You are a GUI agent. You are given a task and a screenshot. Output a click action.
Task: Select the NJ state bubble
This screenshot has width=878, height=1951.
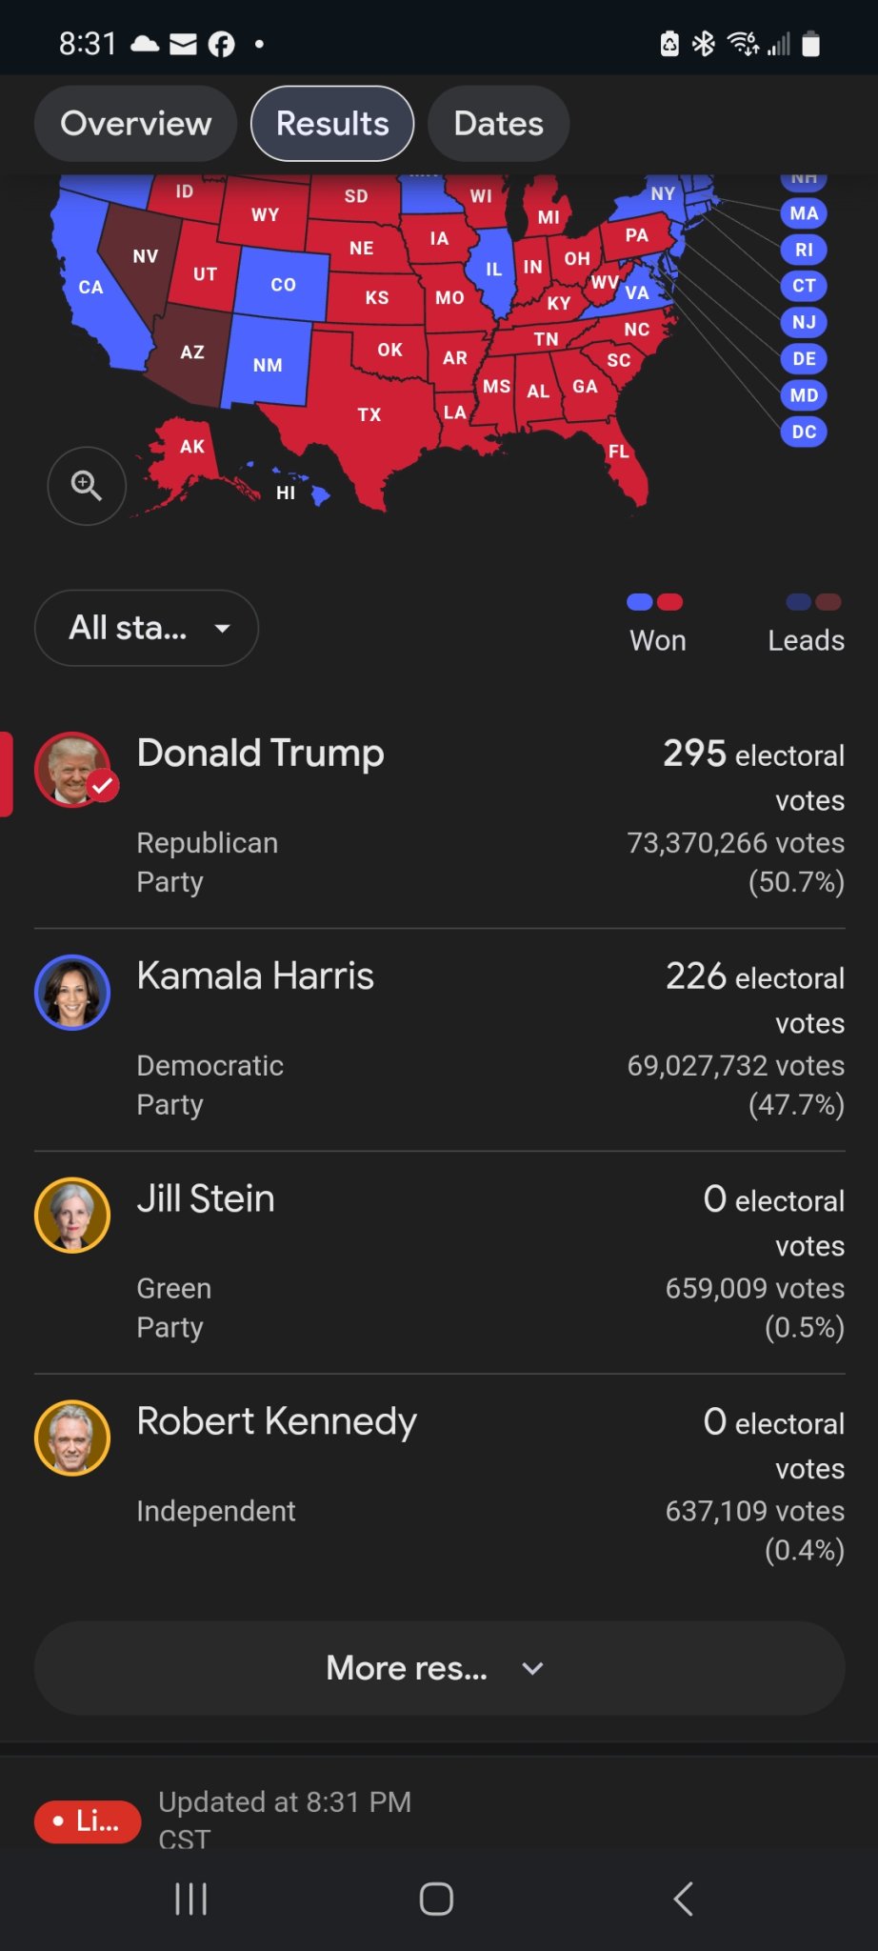[804, 322]
